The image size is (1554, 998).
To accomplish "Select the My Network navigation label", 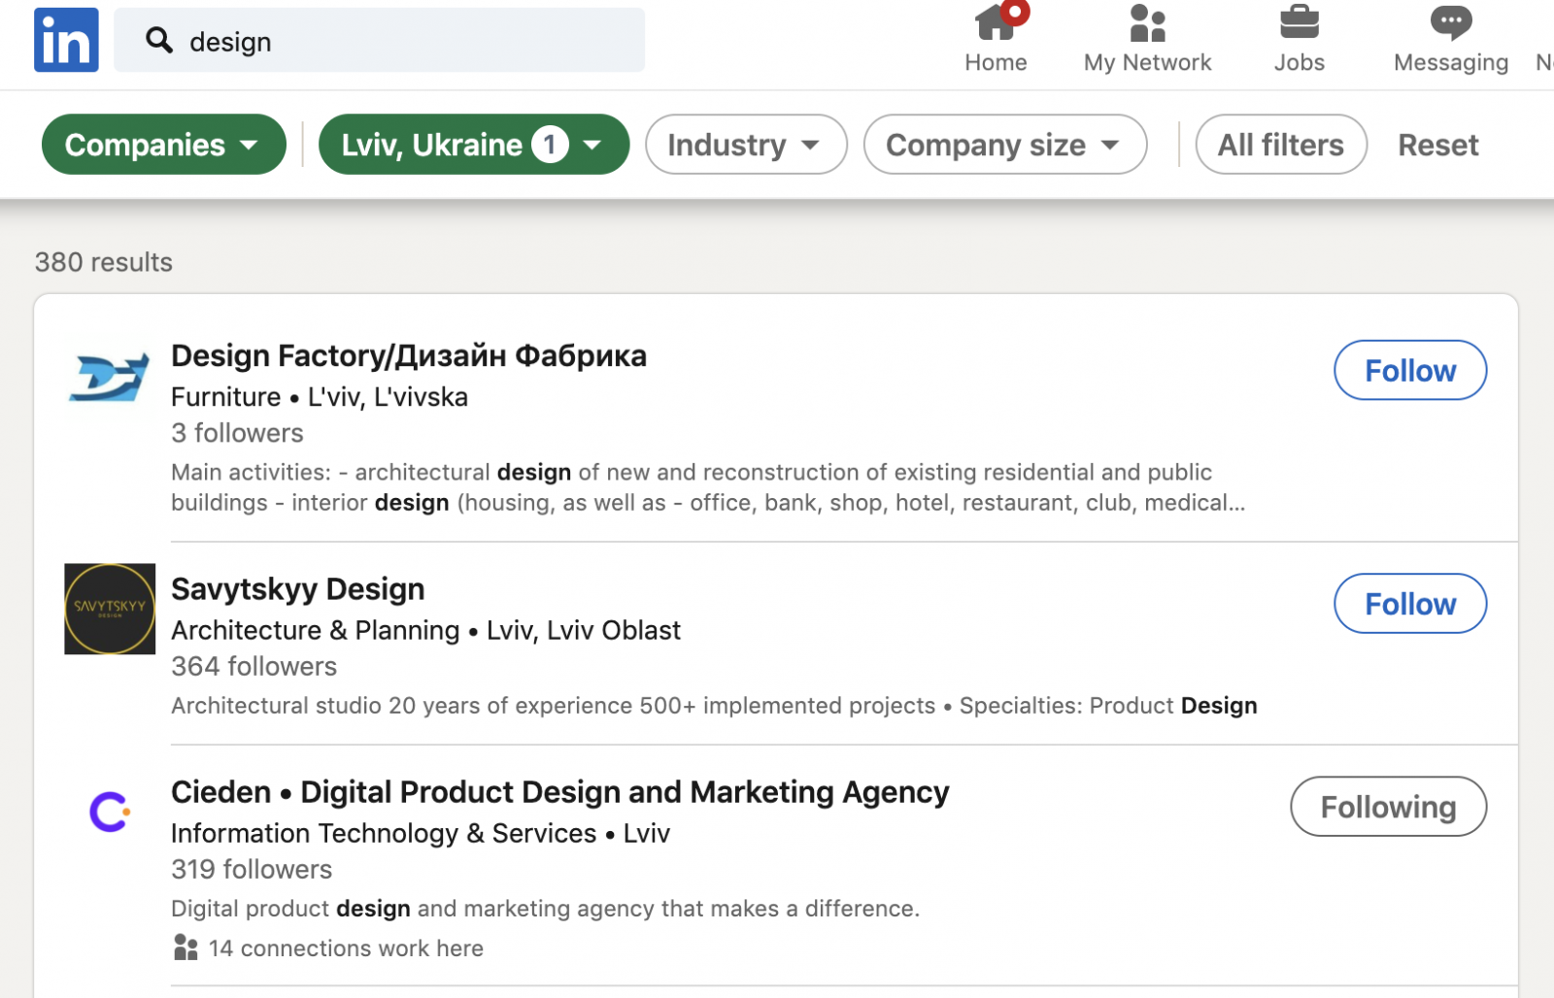I will (x=1147, y=62).
